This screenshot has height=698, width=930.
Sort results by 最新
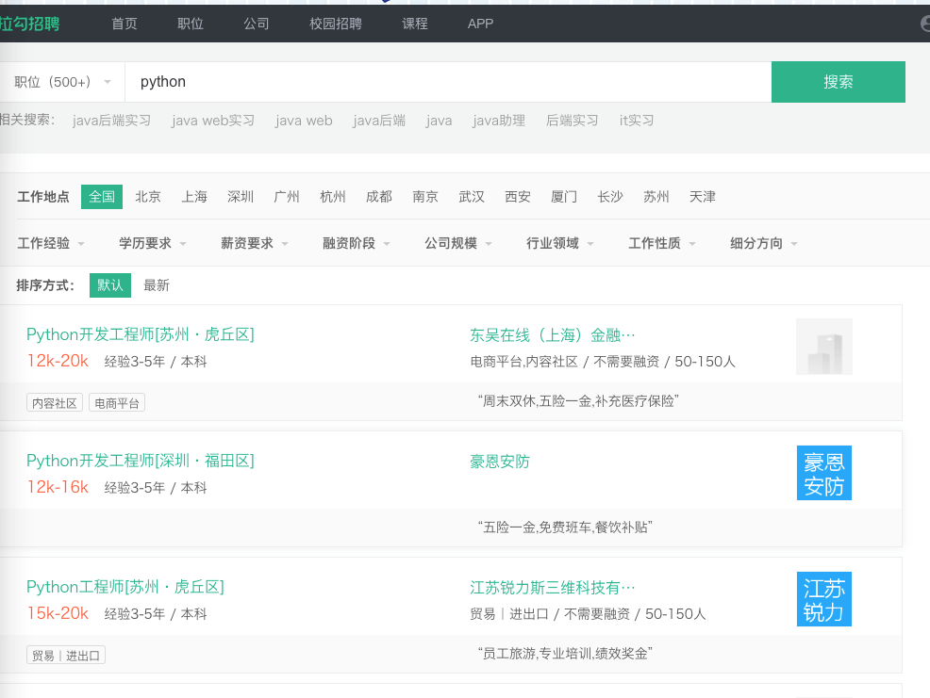157,285
